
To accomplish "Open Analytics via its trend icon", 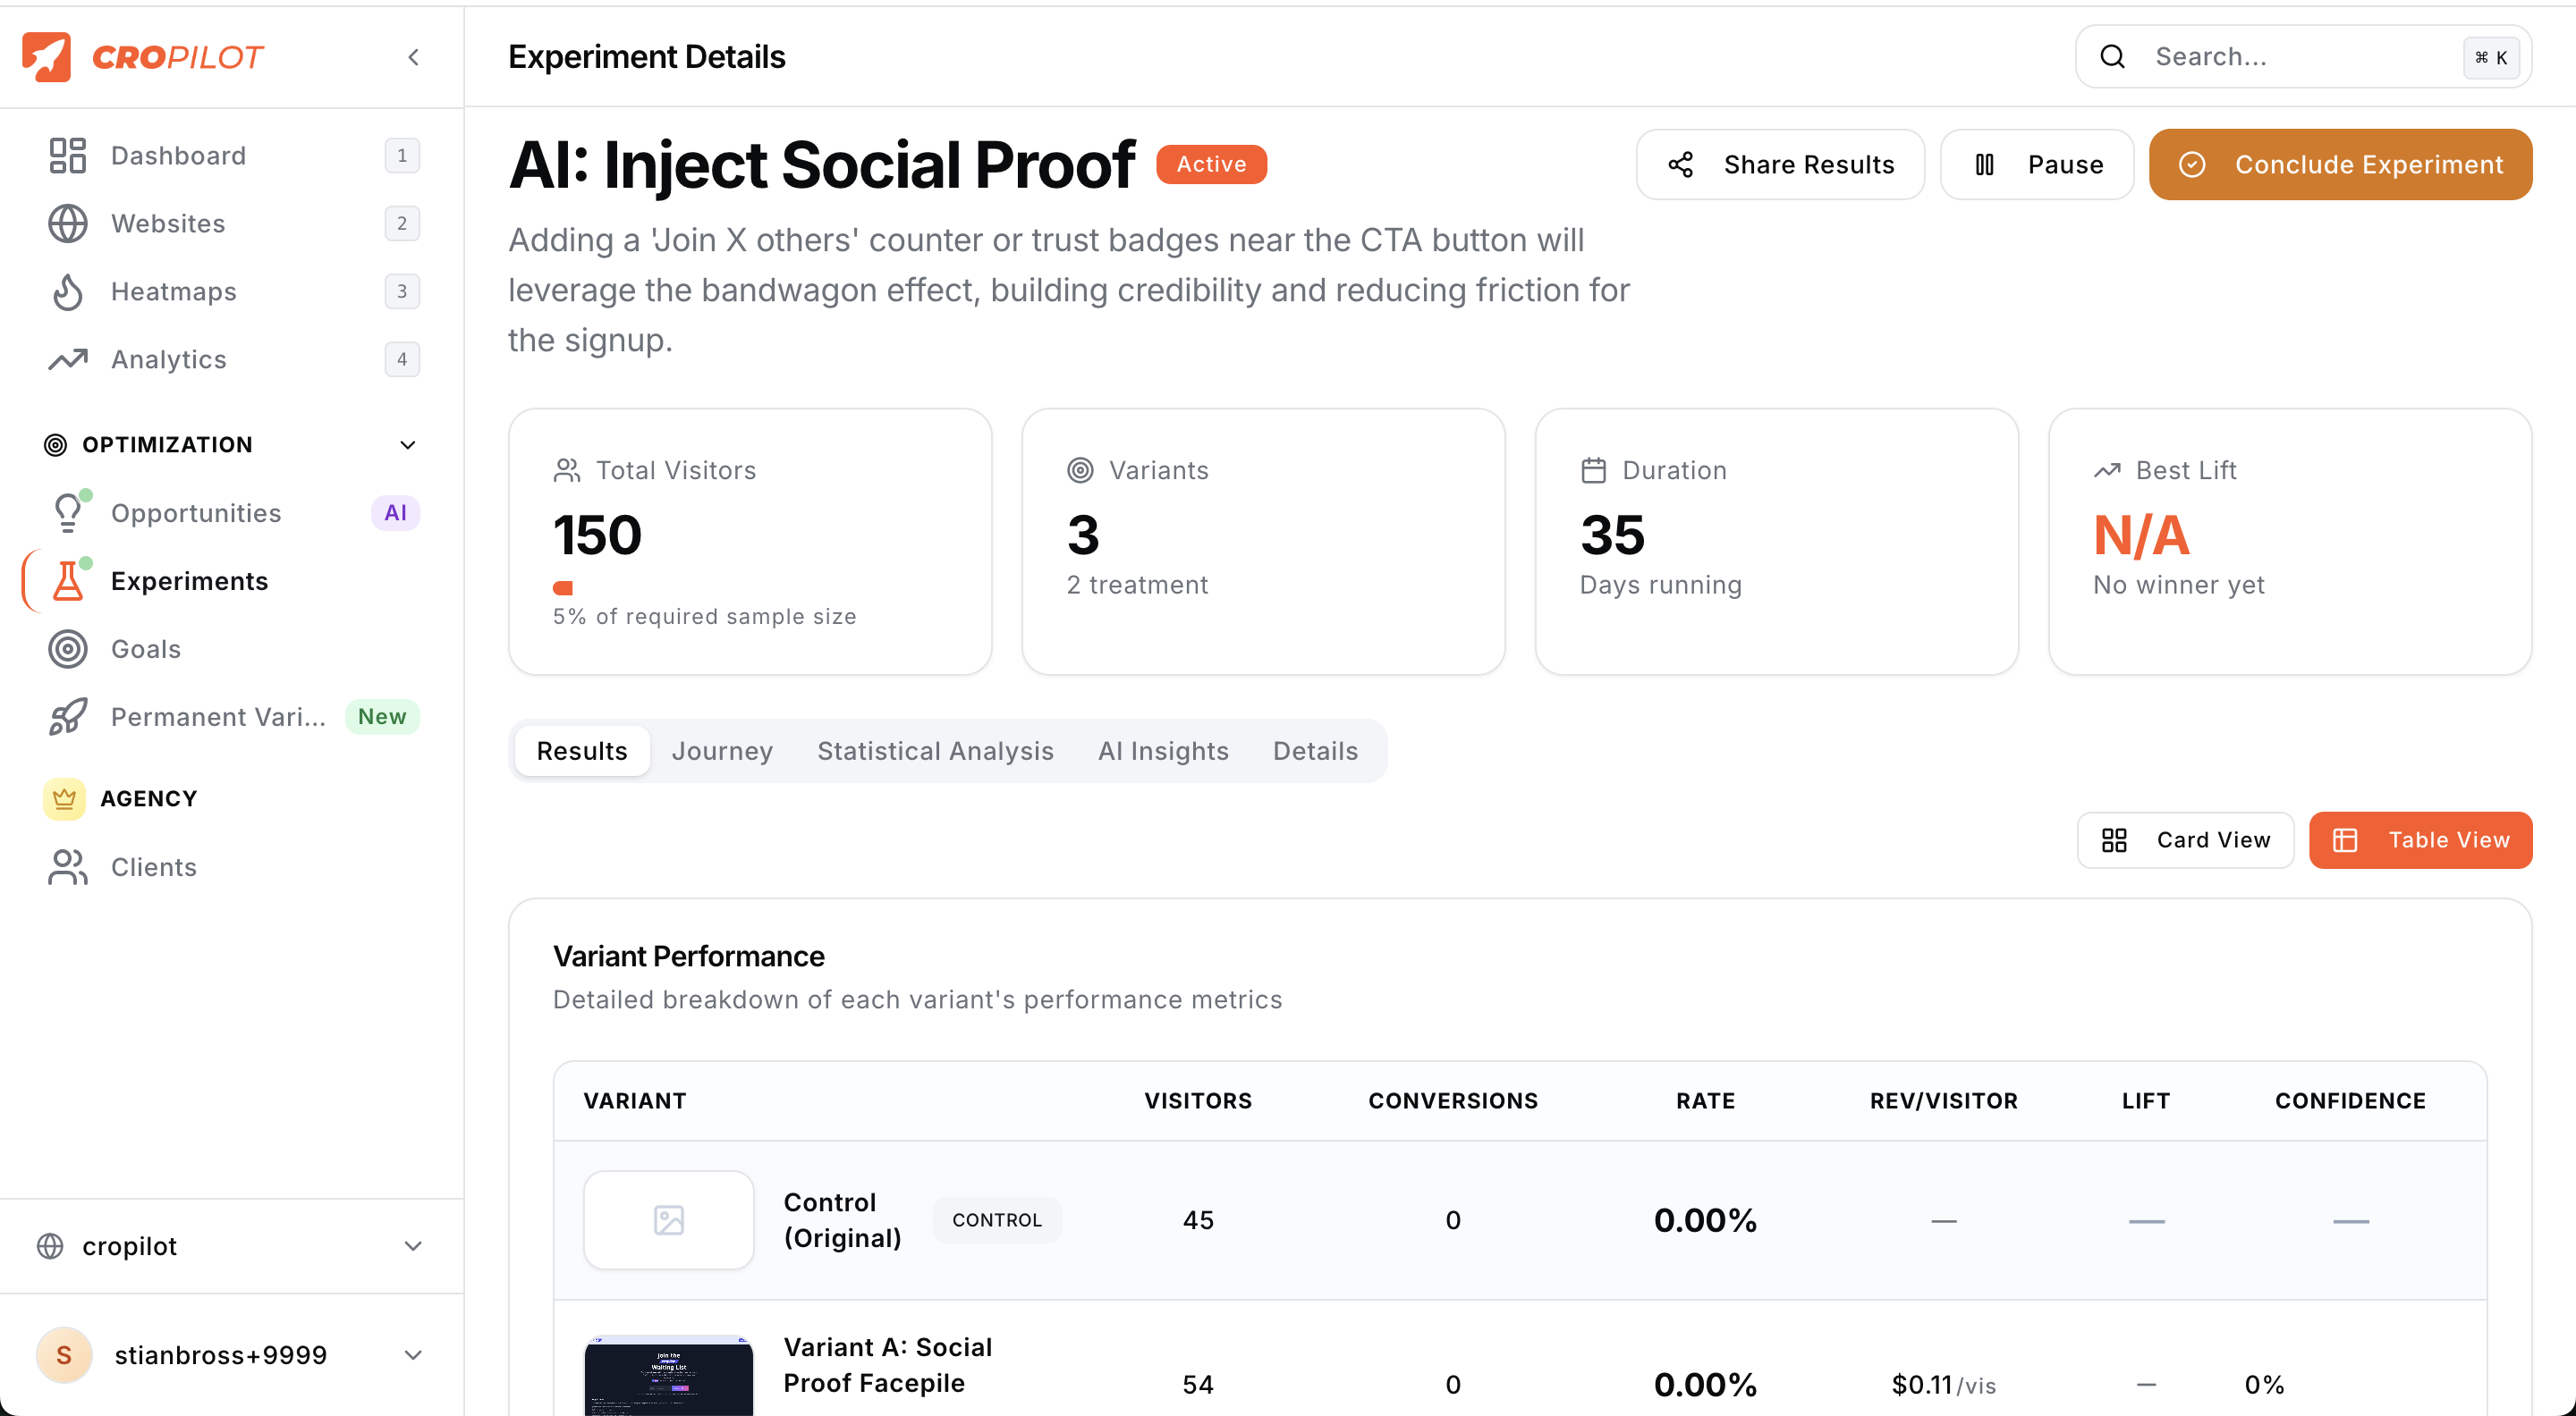I will coord(66,358).
